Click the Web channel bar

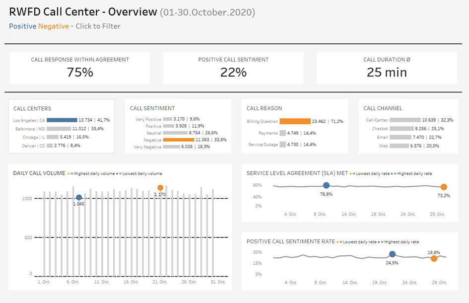point(399,146)
